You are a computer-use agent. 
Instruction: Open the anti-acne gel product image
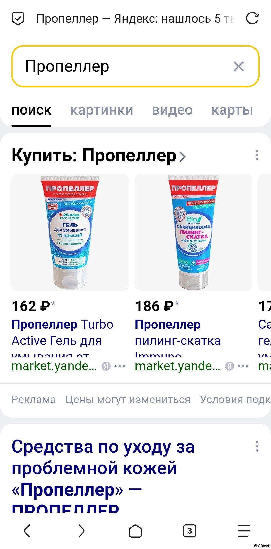pyautogui.click(x=70, y=233)
